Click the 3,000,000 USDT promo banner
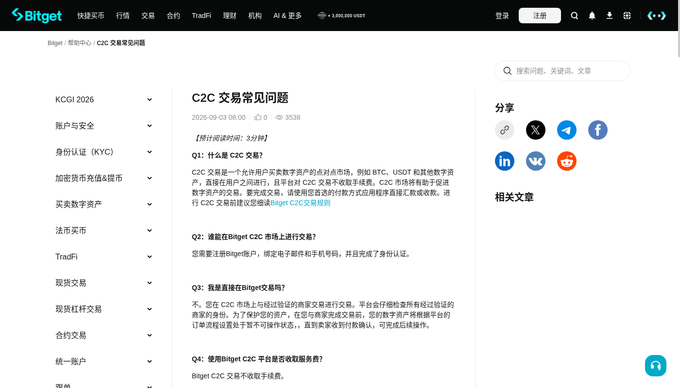The image size is (680, 388). click(x=341, y=16)
